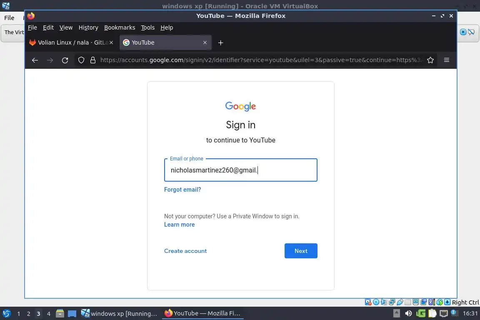This screenshot has height=320, width=480.
Task: Click the VirtualBox mouse integration indicator
Action: click(x=440, y=302)
